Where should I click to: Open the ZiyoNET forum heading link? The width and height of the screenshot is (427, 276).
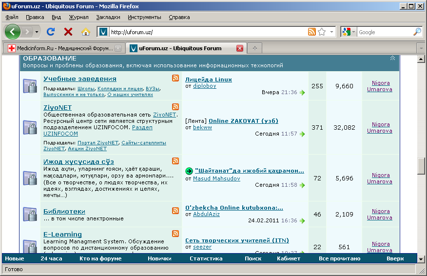tap(58, 107)
